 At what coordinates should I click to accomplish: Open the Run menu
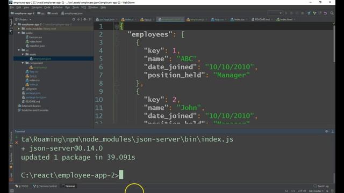click(x=68, y=8)
